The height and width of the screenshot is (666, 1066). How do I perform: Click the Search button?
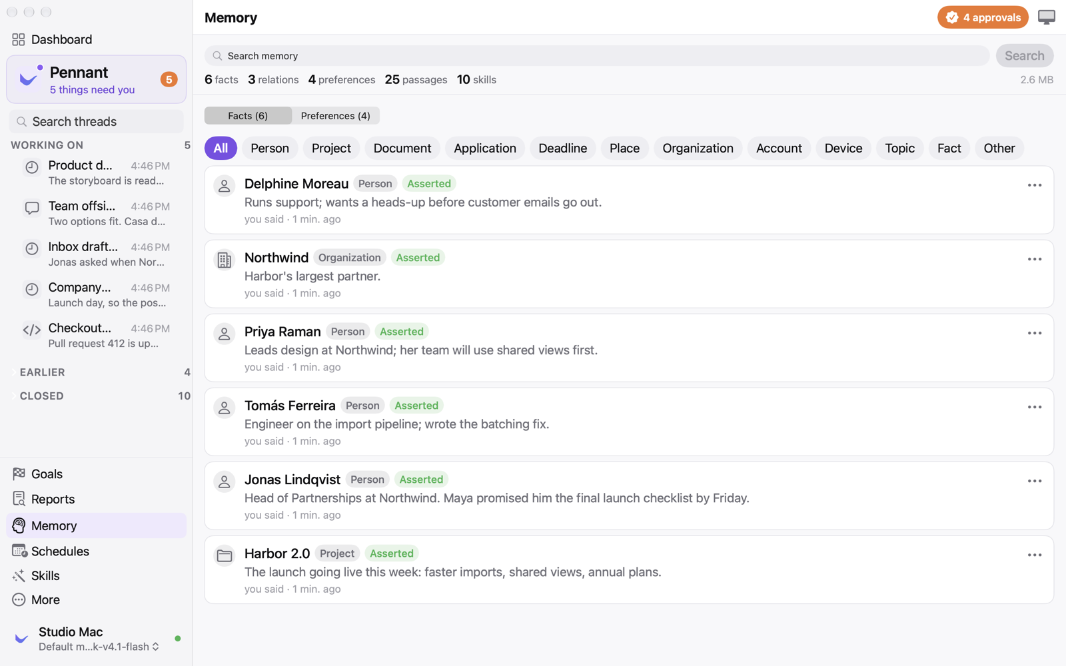[1024, 56]
